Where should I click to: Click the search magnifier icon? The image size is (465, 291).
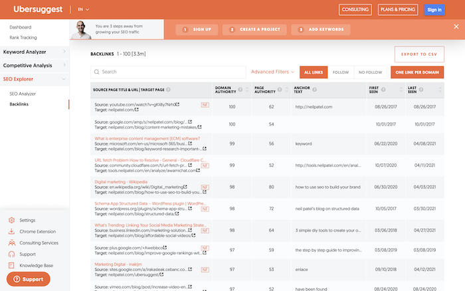click(97, 72)
